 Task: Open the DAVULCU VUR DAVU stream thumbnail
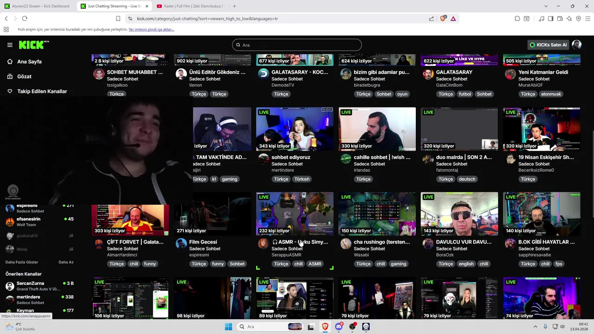(x=459, y=214)
